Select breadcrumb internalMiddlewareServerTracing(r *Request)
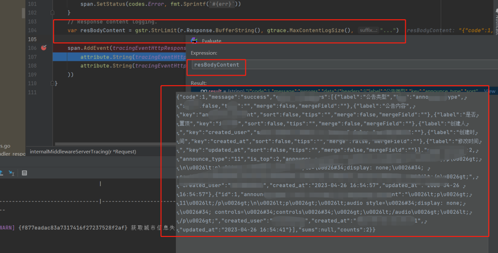 (83, 152)
